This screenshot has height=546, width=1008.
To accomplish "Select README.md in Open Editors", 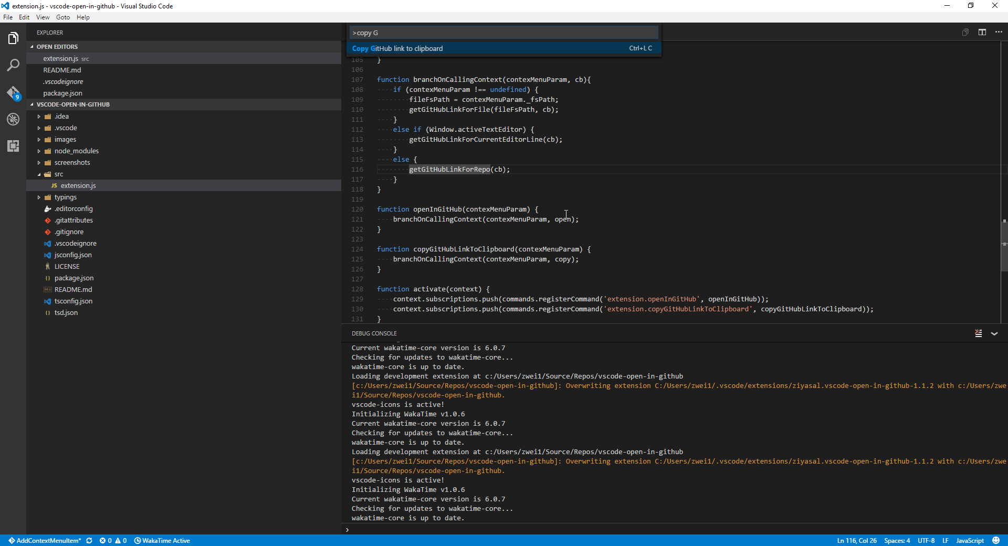I will click(184, 70).
